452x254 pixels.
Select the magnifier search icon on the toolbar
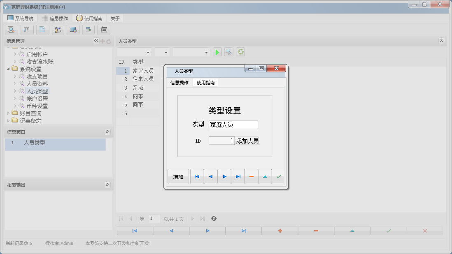tap(11, 30)
